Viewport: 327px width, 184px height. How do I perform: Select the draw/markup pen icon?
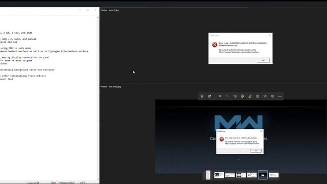(250, 96)
